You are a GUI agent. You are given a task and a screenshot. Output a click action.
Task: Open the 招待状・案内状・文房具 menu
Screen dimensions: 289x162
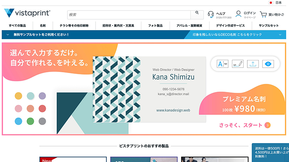pyautogui.click(x=118, y=26)
